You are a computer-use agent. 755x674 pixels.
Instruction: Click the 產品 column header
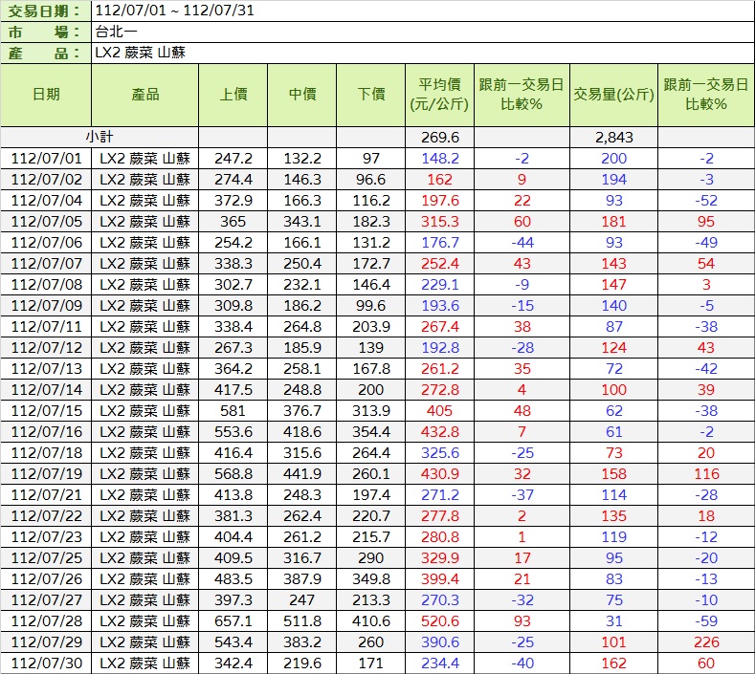pyautogui.click(x=144, y=94)
